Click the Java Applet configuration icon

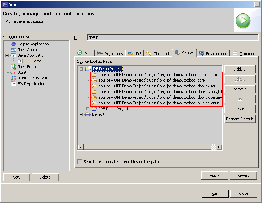(13, 50)
